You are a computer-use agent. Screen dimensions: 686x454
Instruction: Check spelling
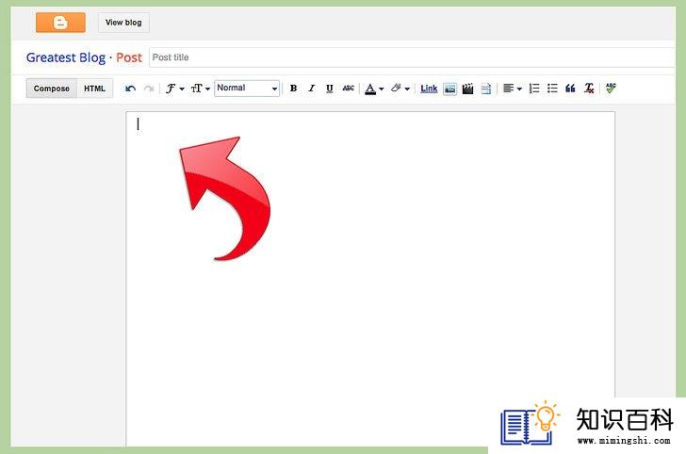coord(611,89)
